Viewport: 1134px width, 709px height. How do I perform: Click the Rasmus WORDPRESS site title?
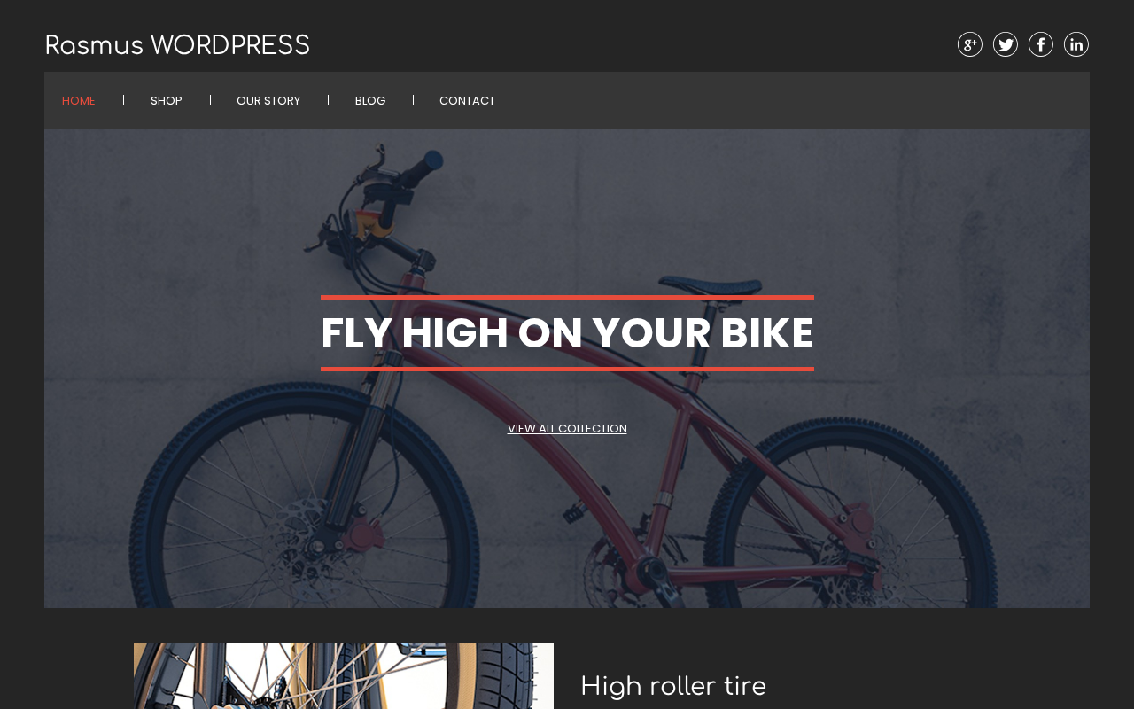pyautogui.click(x=177, y=45)
